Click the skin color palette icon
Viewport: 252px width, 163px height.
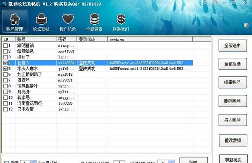246,25
